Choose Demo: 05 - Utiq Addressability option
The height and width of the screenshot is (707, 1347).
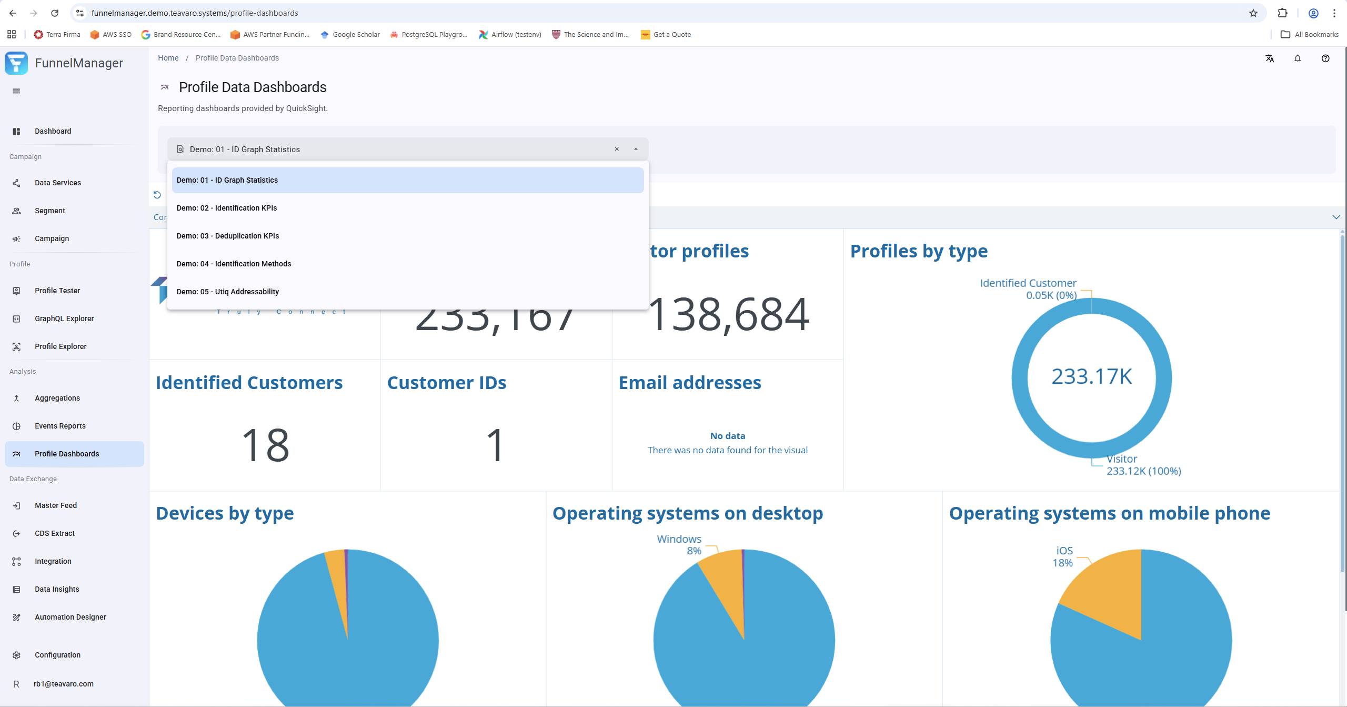coord(228,292)
